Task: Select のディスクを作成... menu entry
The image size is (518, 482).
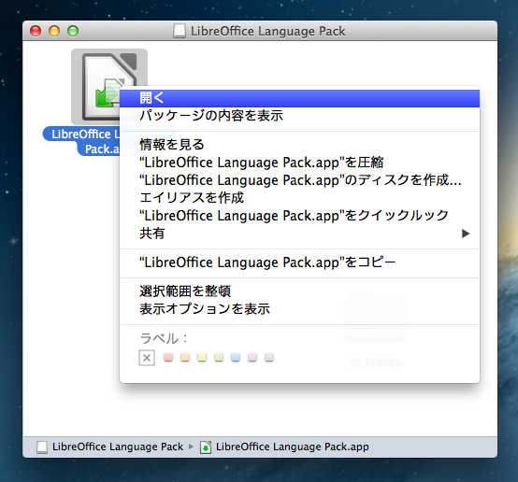Action: click(x=299, y=180)
